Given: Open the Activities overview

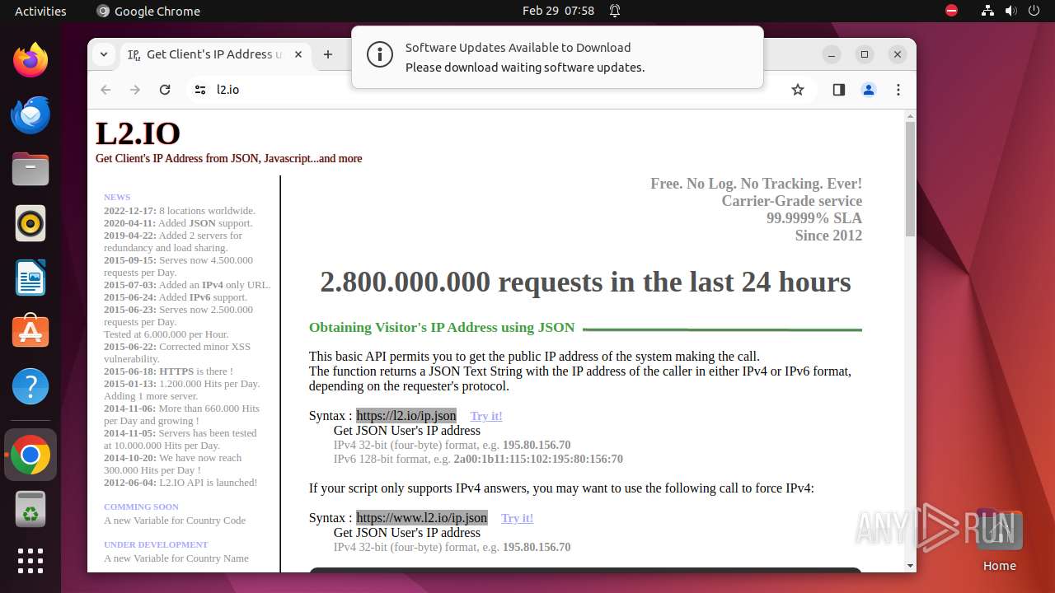Looking at the screenshot, I should 40,11.
